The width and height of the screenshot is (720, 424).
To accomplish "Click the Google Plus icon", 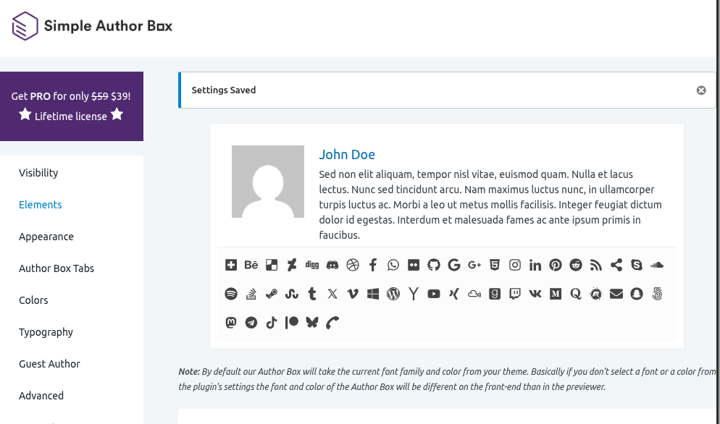I will click(x=474, y=265).
